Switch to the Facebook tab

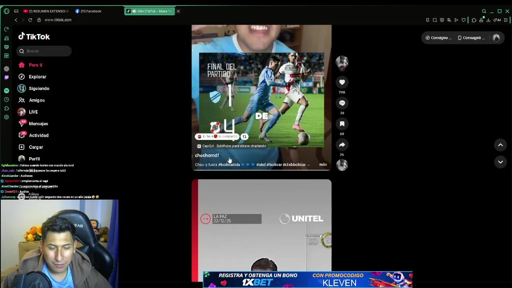click(89, 11)
